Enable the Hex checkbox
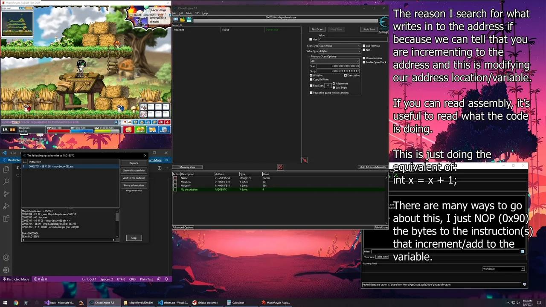The image size is (546, 307). tap(311, 39)
